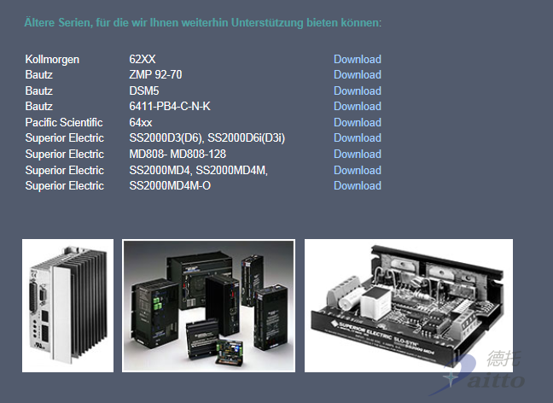The width and height of the screenshot is (553, 403).
Task: Select the DSM5 model text
Action: pyautogui.click(x=144, y=91)
